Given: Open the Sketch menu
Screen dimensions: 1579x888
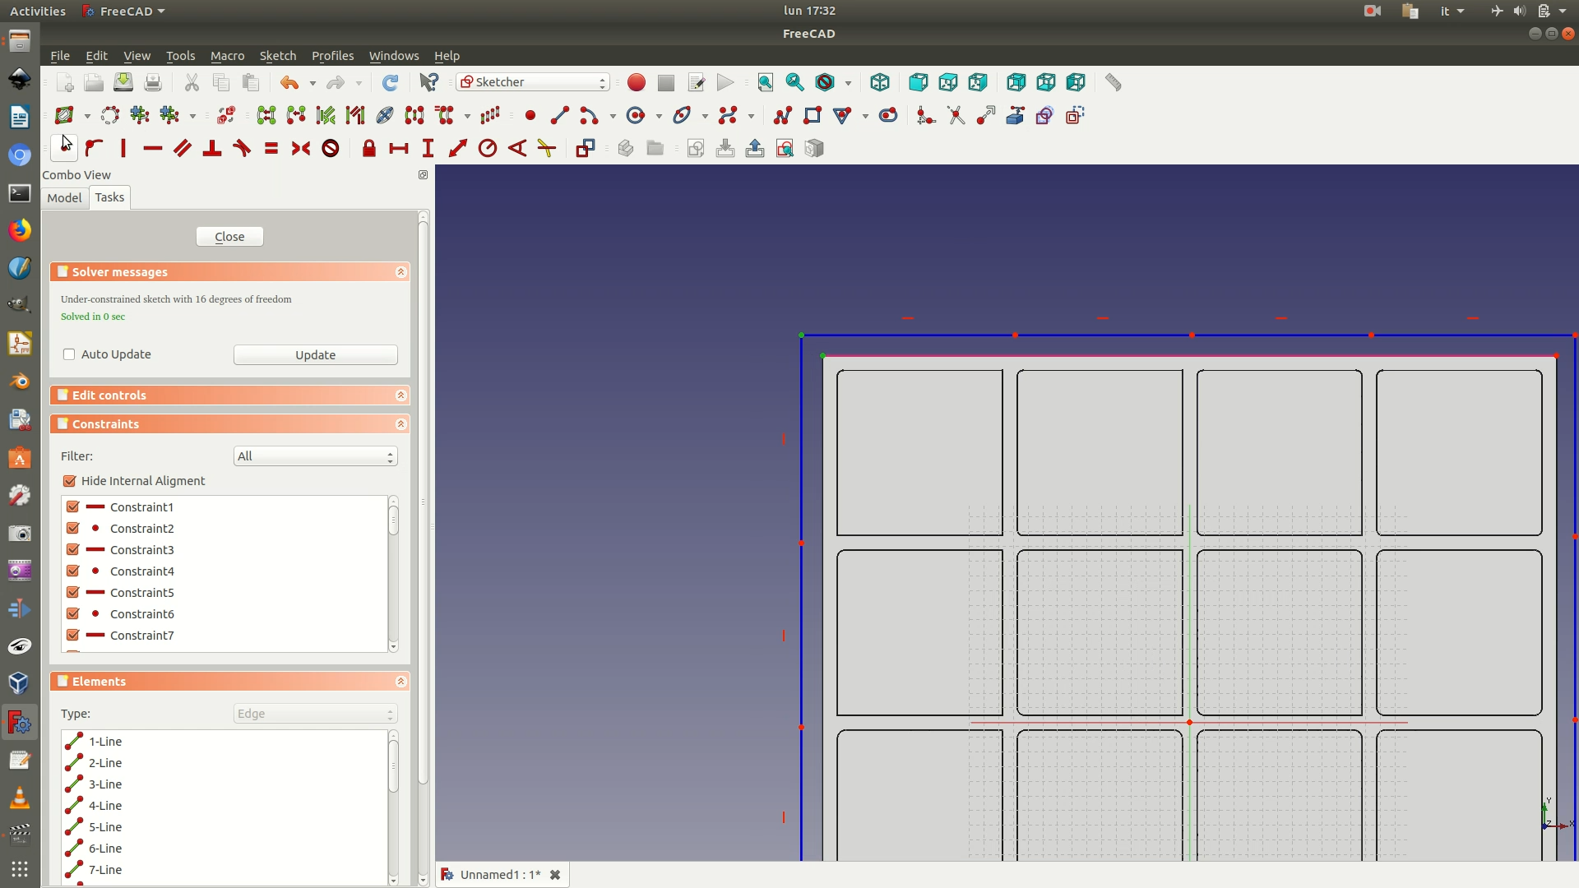Looking at the screenshot, I should pos(277,56).
